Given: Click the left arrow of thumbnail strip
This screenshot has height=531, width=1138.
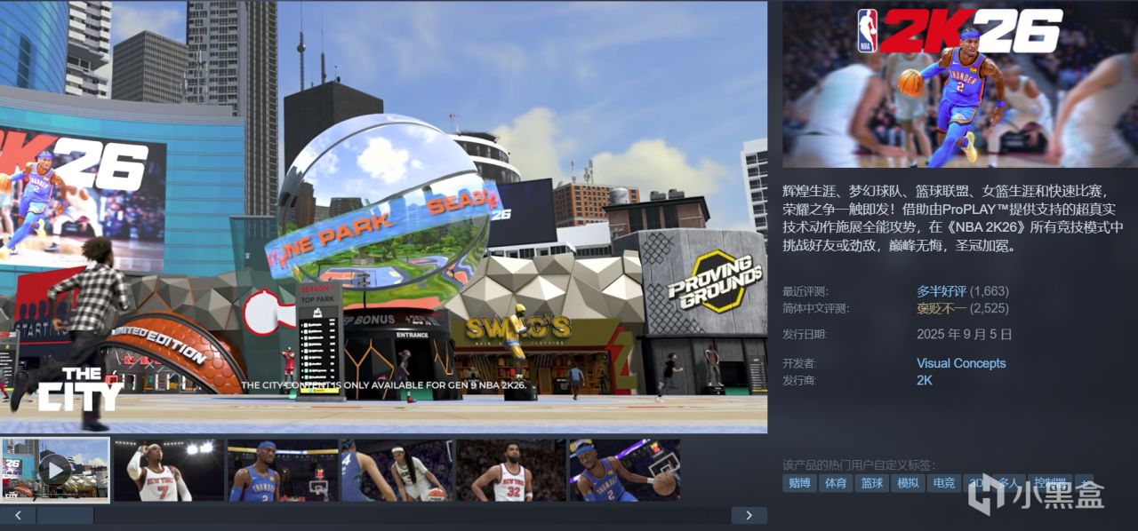Looking at the screenshot, I should click(x=18, y=515).
